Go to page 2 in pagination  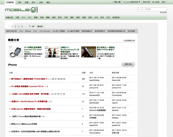tap(12, 26)
